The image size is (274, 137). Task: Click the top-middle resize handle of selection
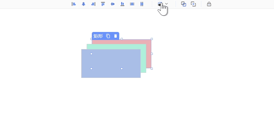click(x=122, y=39)
